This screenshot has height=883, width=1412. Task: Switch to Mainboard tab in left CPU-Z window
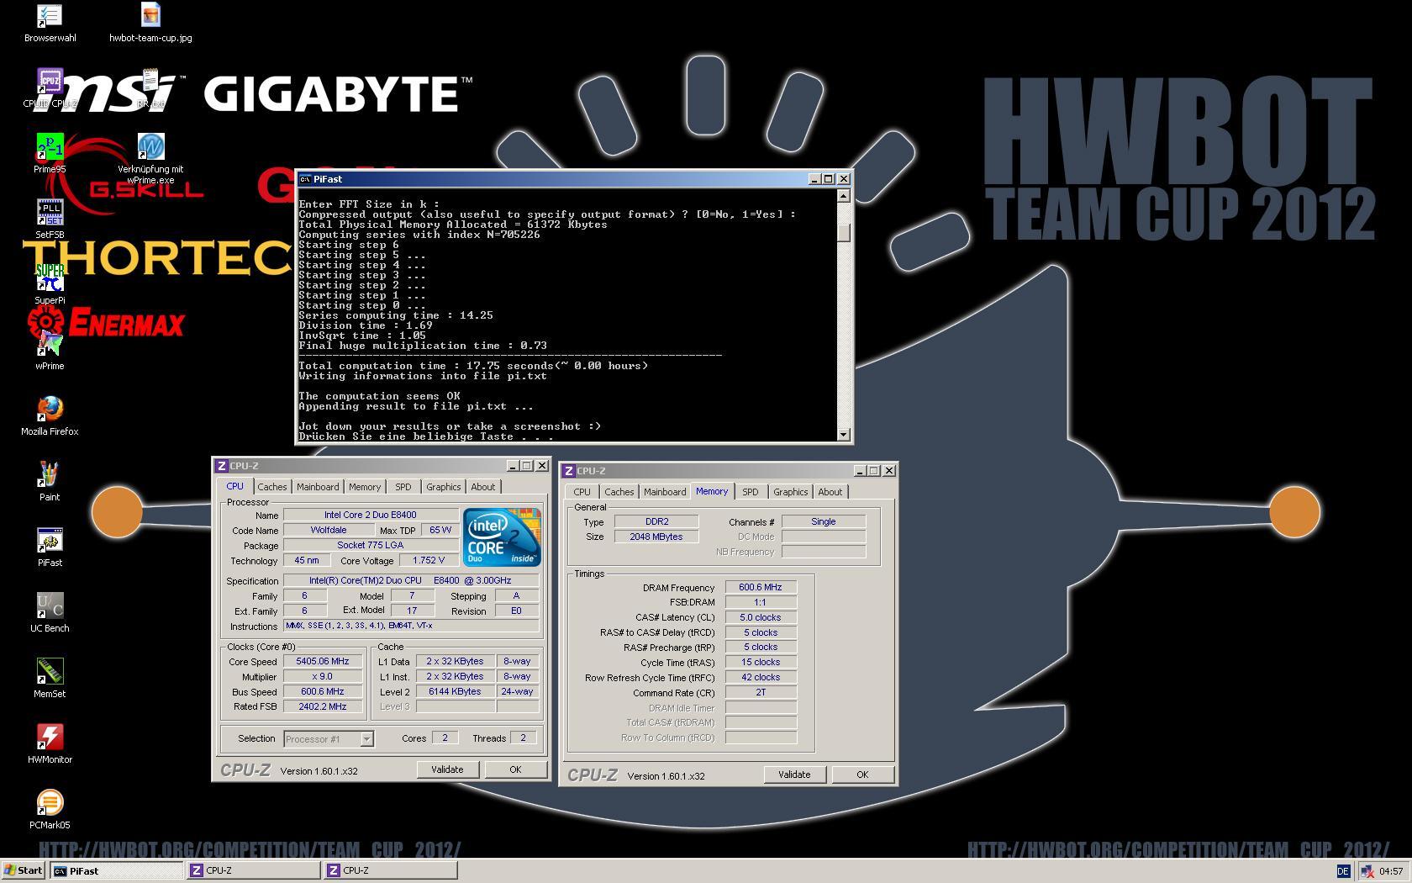(318, 487)
